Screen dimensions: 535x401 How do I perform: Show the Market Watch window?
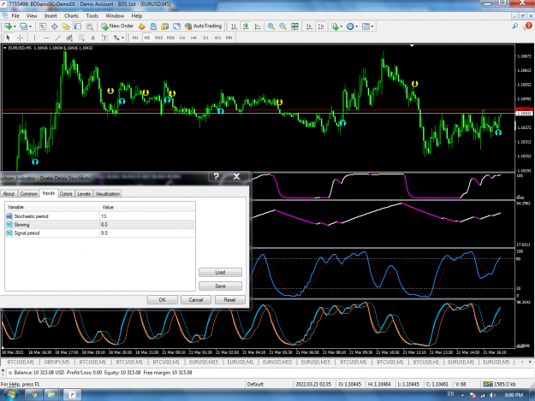42,27
